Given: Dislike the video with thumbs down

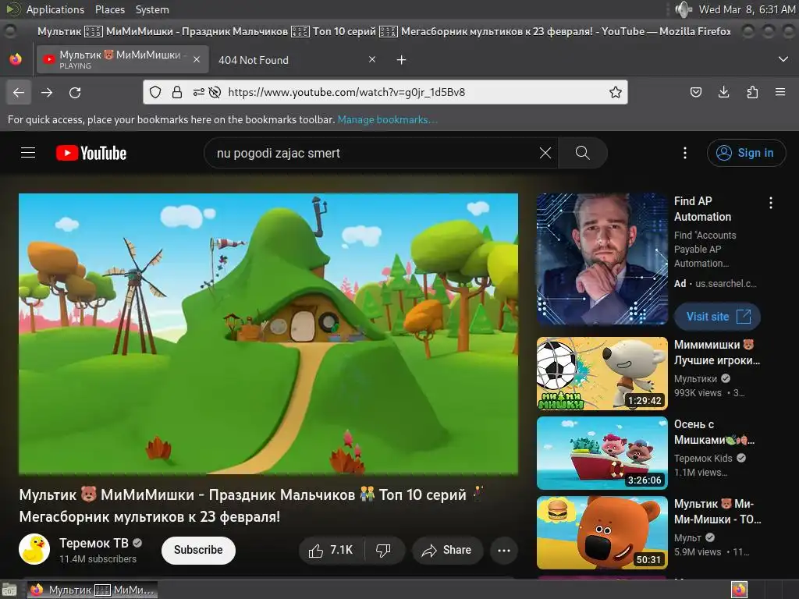Looking at the screenshot, I should click(x=384, y=550).
